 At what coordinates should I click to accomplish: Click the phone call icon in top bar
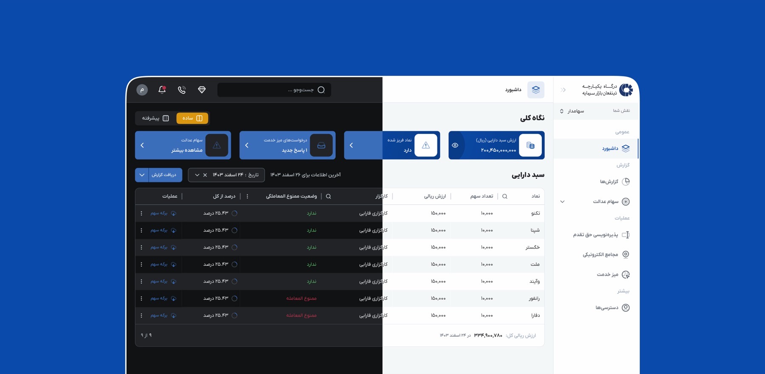coord(182,89)
